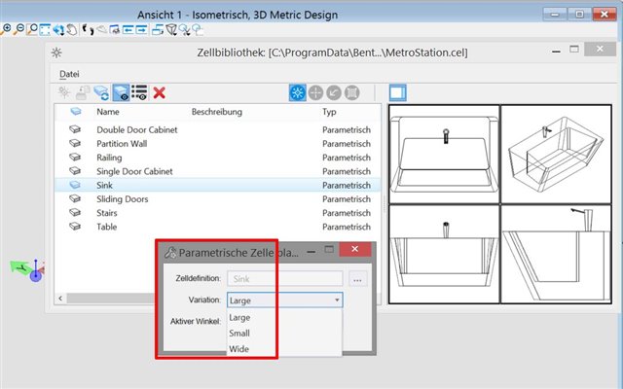Open the Datei menu

tap(69, 74)
